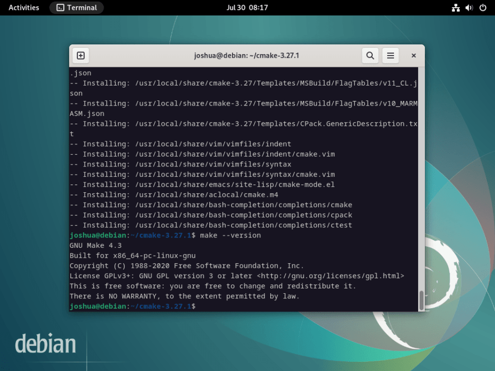
Task: Close the terminal window with the X button
Action: (414, 55)
